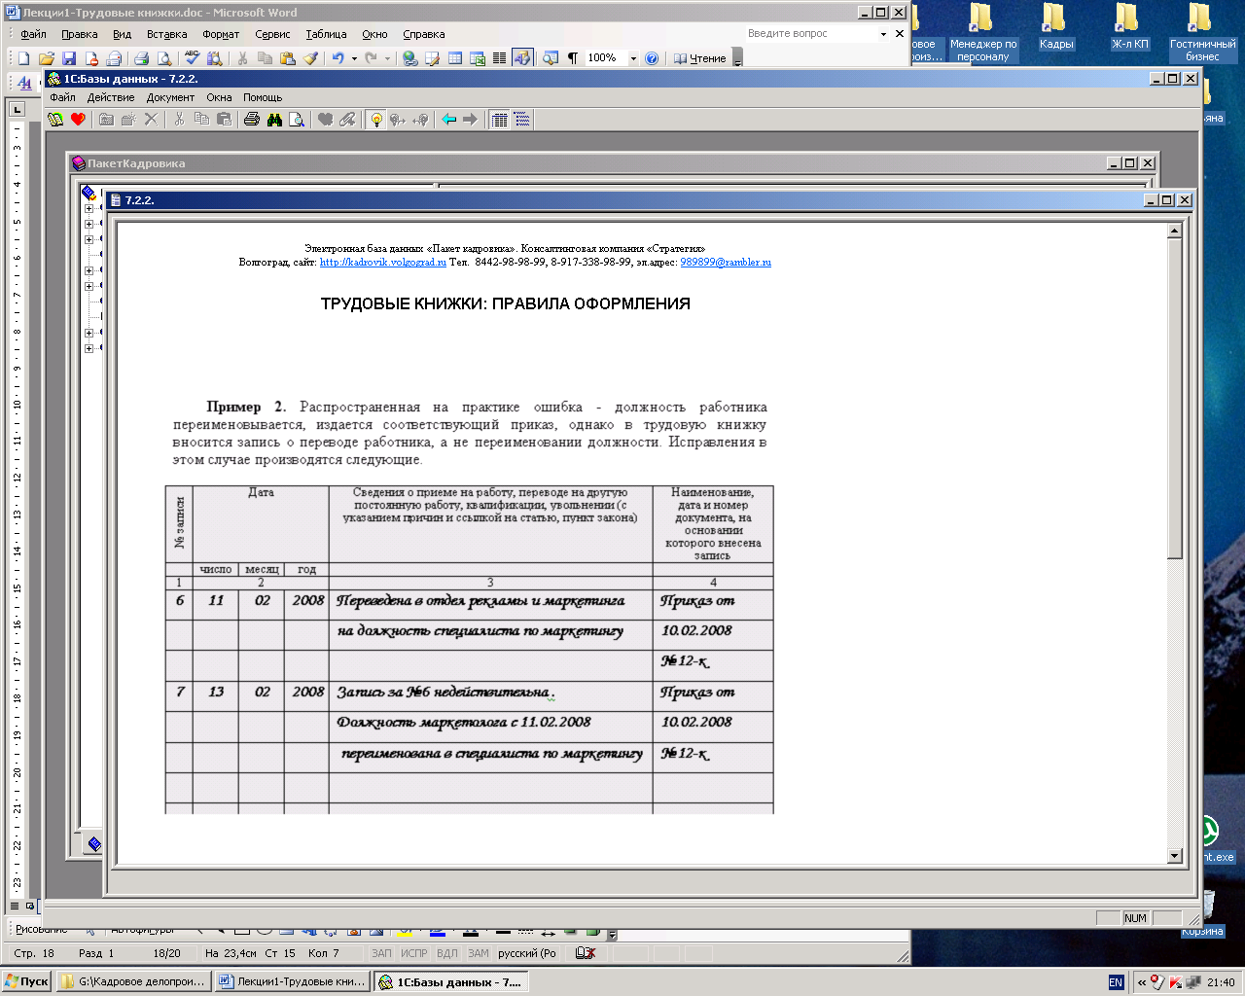The height and width of the screenshot is (996, 1245).
Task: Toggle ИСПР indicator in Word status bar
Action: pos(413,953)
